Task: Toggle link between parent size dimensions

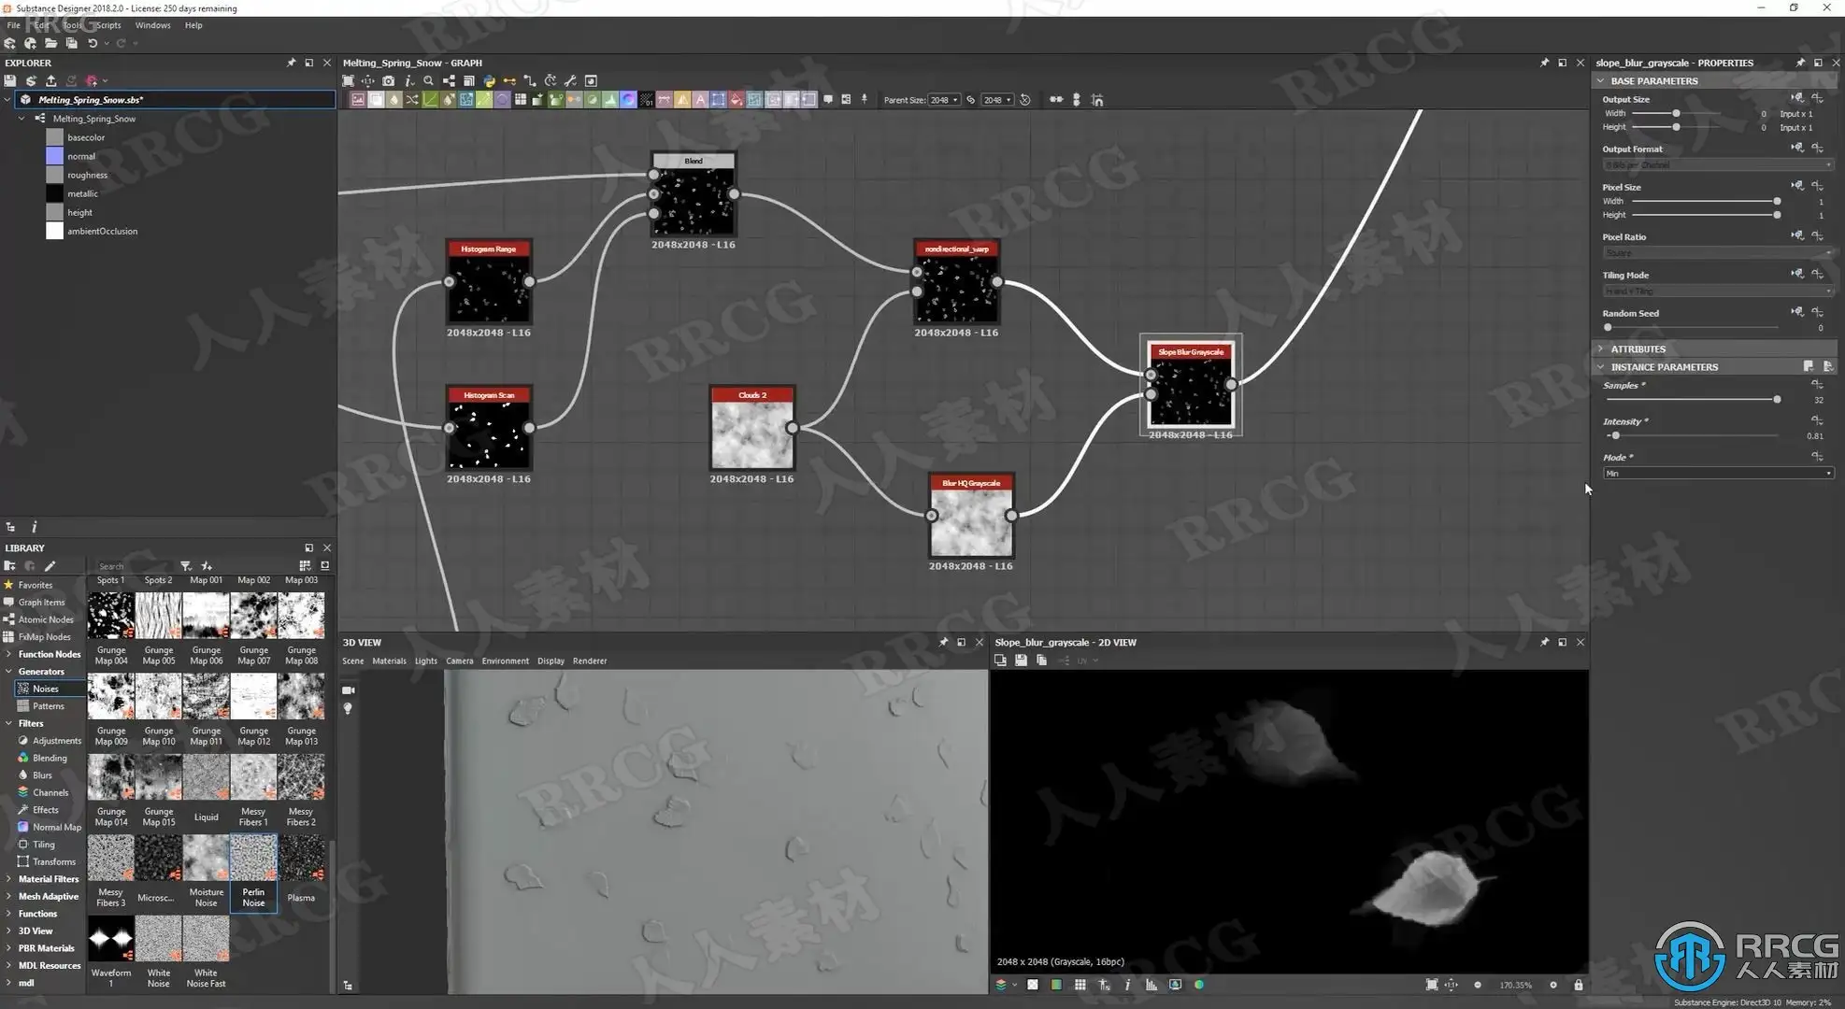Action: pyautogui.click(x=970, y=100)
